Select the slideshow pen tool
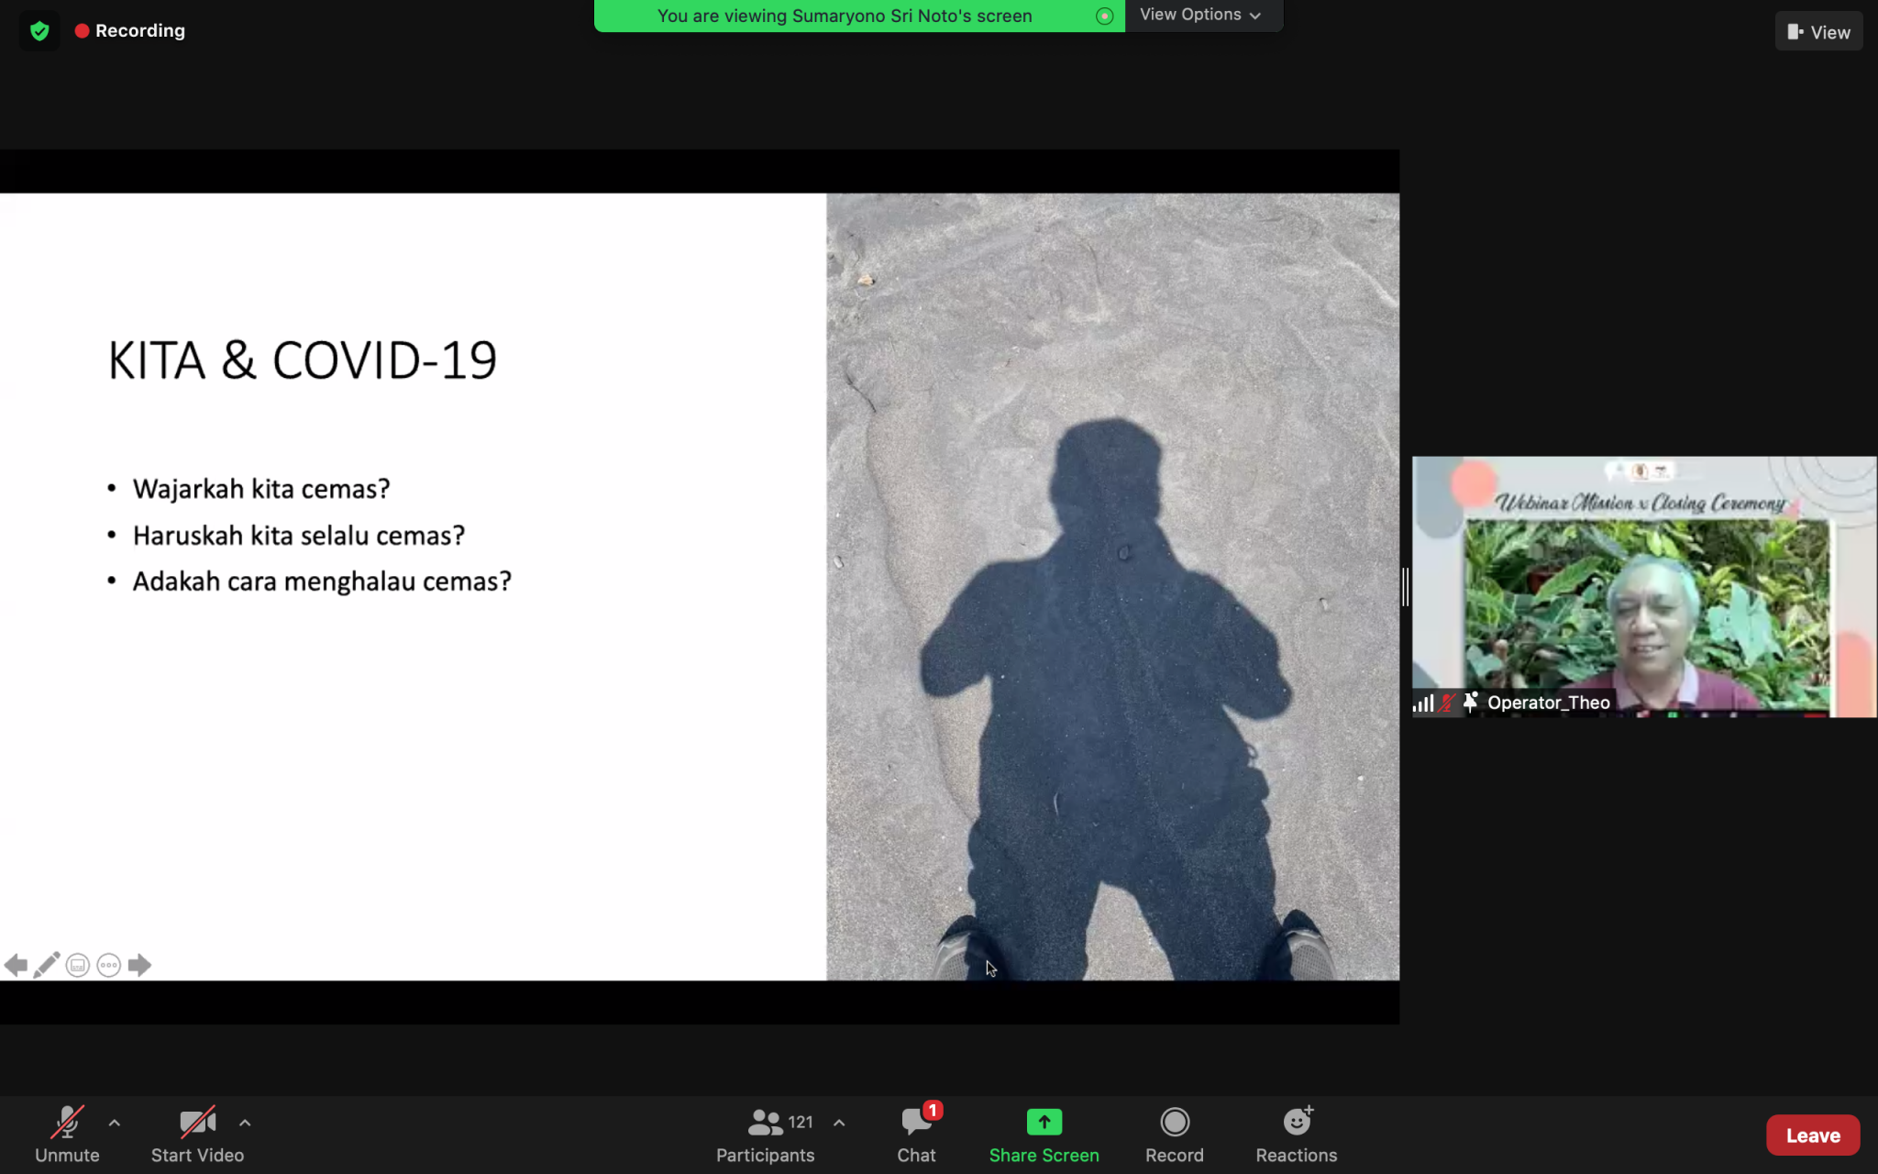Viewport: 1878px width, 1174px height. (x=47, y=965)
